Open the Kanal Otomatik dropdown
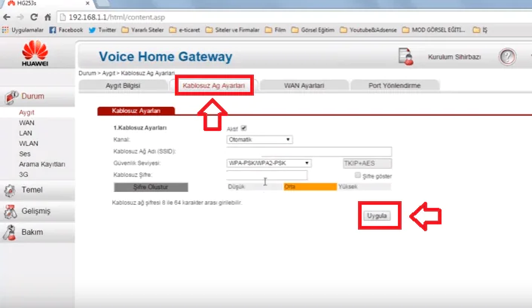 point(259,139)
